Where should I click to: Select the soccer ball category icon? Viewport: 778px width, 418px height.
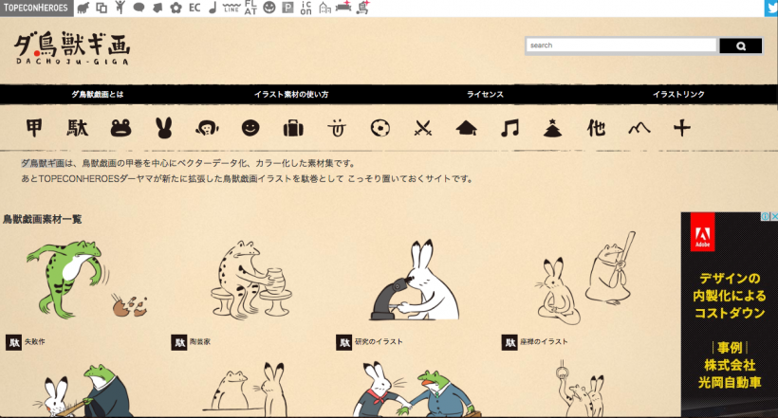[x=380, y=127]
